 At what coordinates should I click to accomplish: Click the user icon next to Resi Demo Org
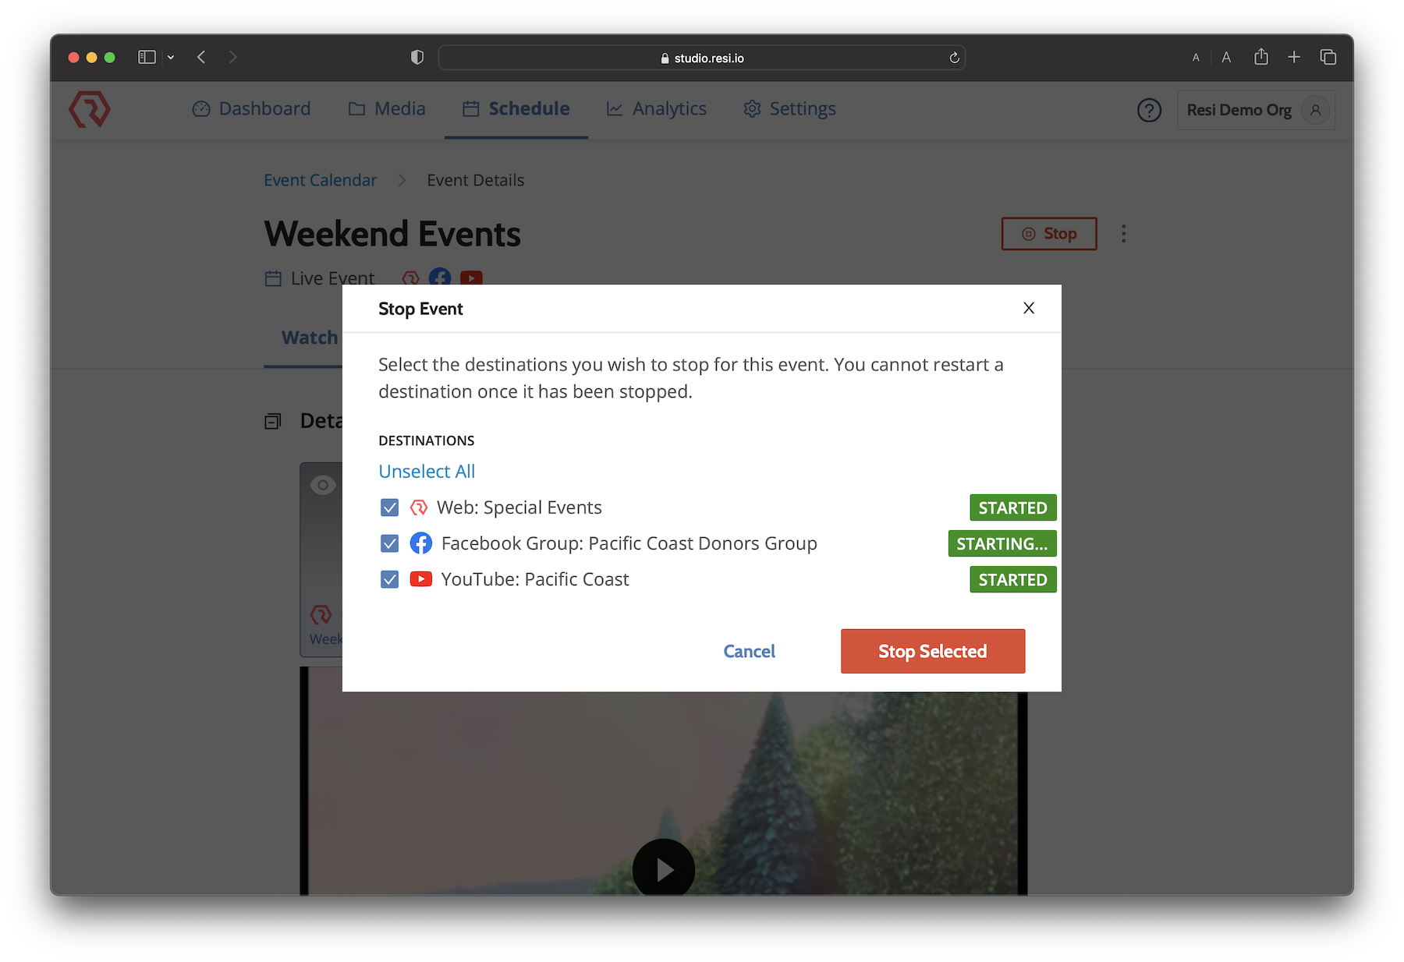pos(1314,110)
